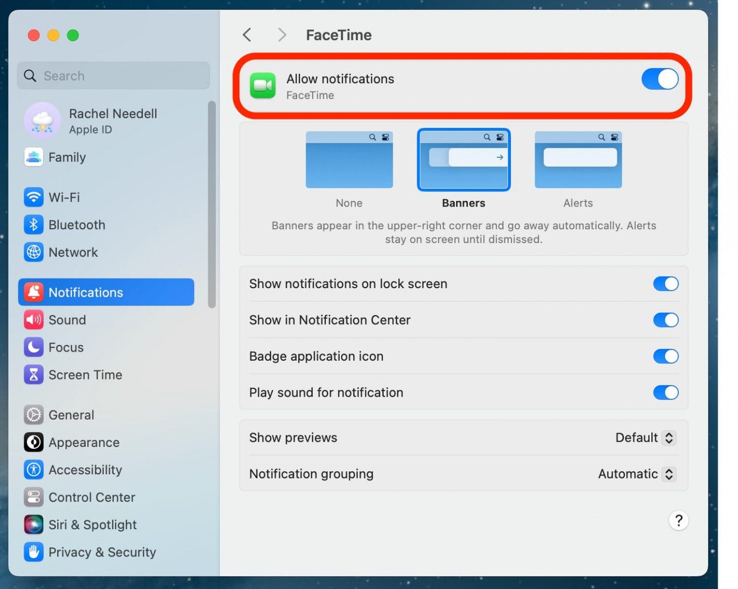738x589 pixels.
Task: Select the Wi-Fi sidebar icon
Action: pos(33,197)
